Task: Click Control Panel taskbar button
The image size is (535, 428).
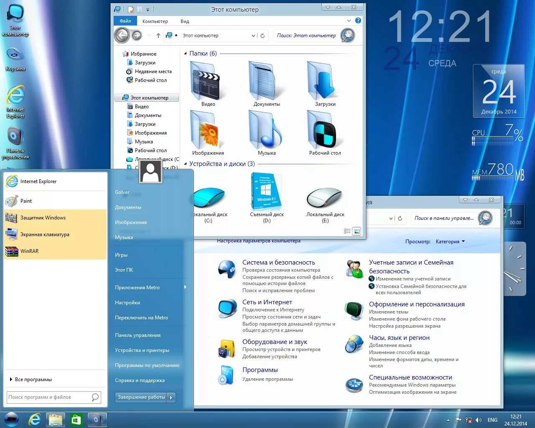Action: pyautogui.click(x=97, y=420)
